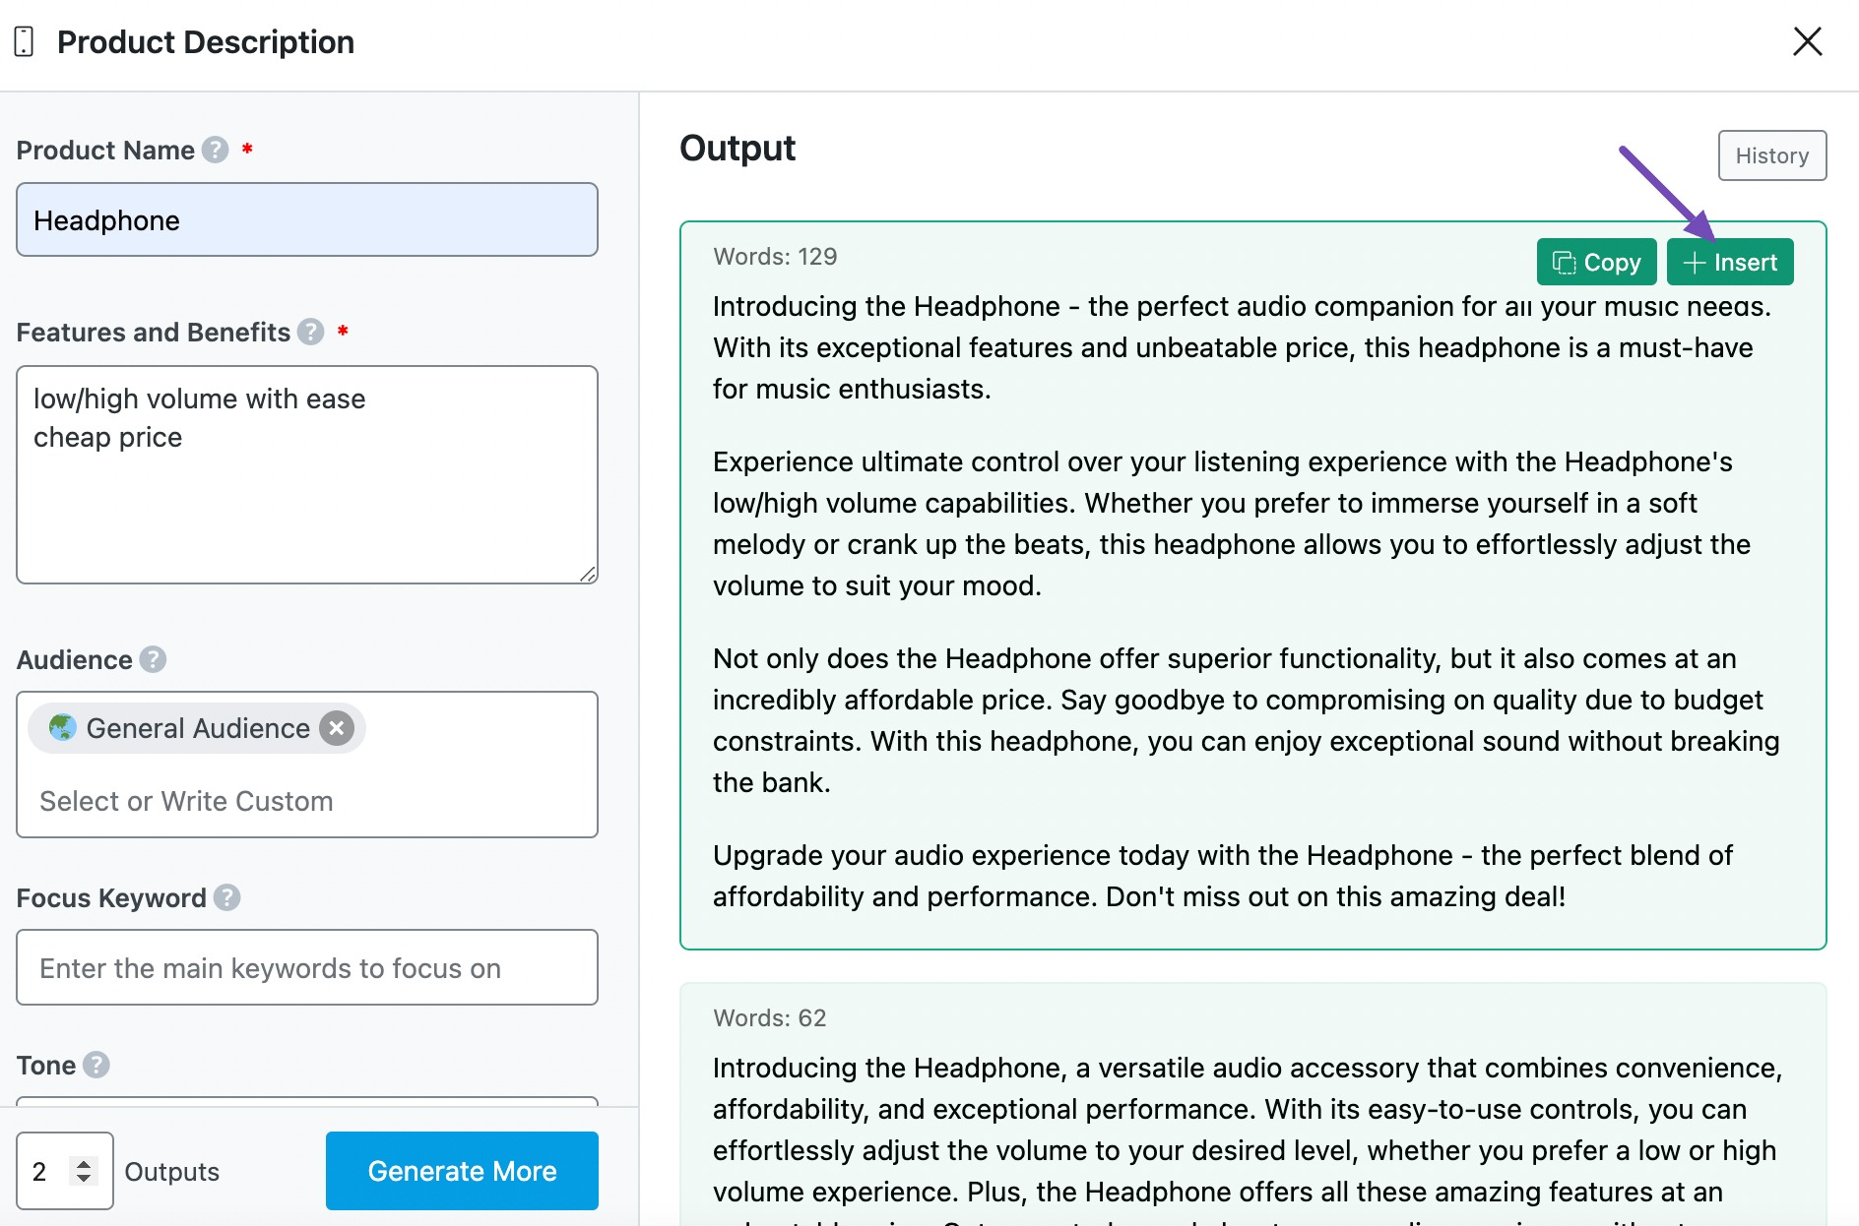Open the Tone help tooltip

pyautogui.click(x=96, y=1065)
